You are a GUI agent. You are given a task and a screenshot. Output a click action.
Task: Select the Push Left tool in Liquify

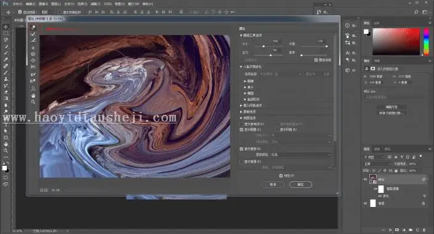coord(33,67)
